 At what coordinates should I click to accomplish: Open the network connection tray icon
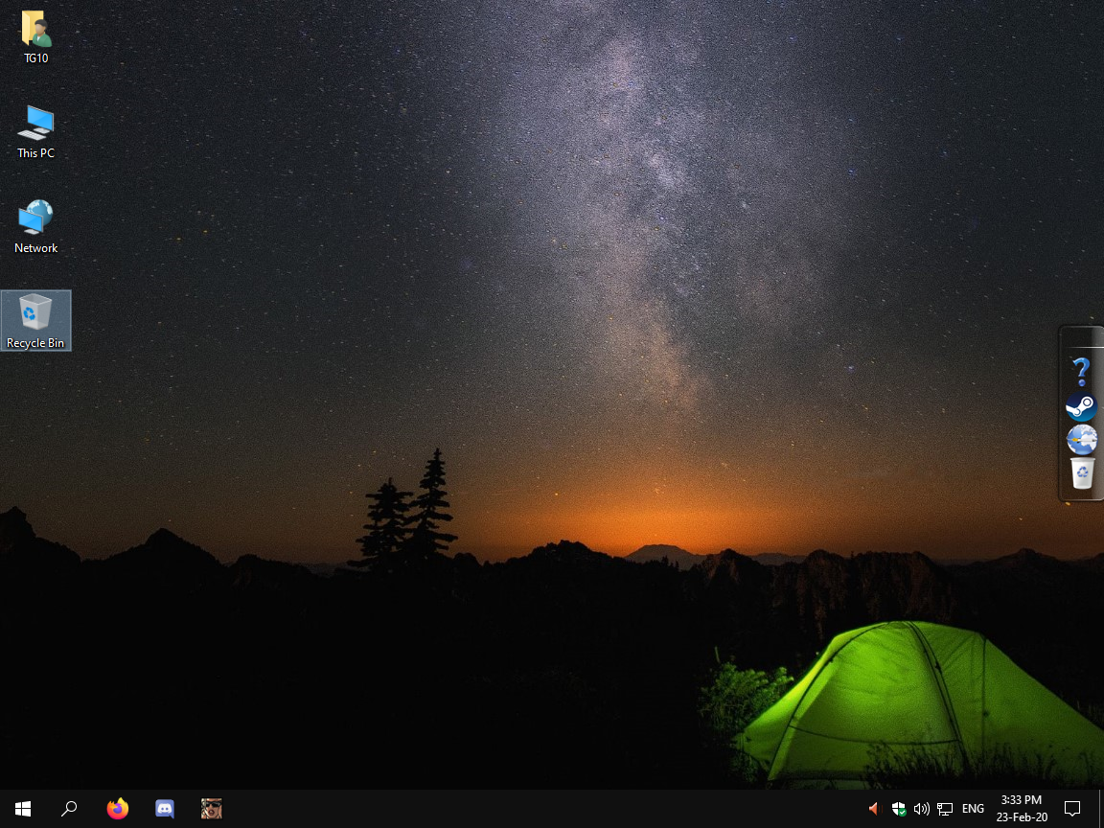point(945,809)
